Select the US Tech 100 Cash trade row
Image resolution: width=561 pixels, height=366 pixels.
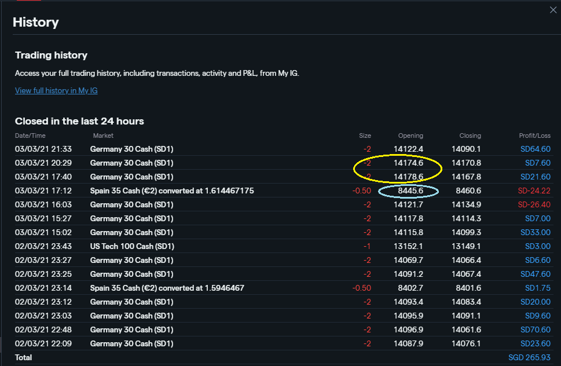pyautogui.click(x=131, y=246)
